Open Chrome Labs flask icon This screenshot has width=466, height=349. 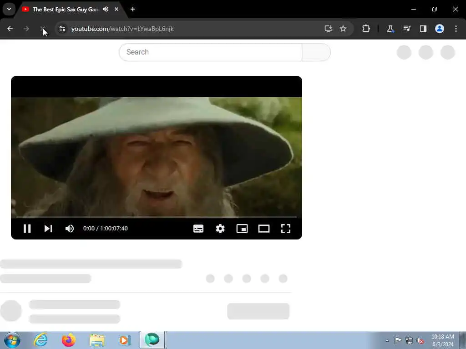(390, 29)
